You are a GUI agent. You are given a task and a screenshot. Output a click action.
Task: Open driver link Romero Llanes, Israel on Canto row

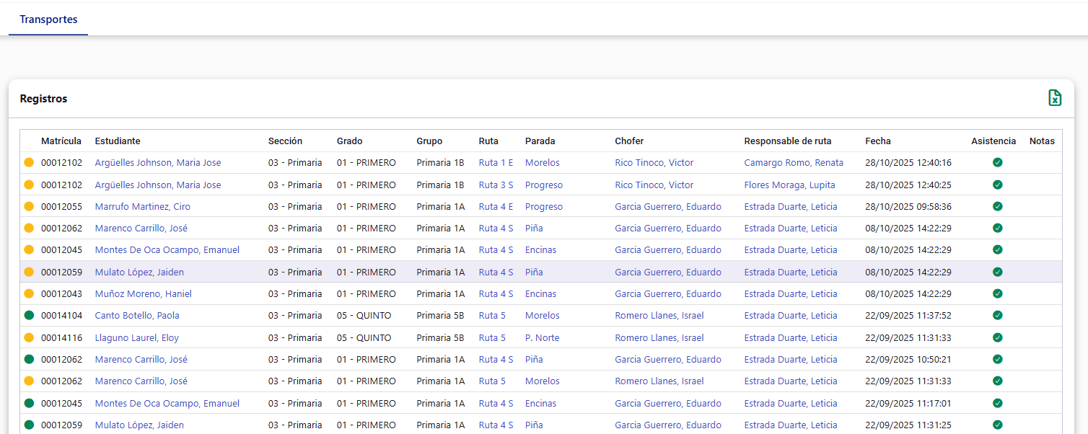pyautogui.click(x=659, y=316)
